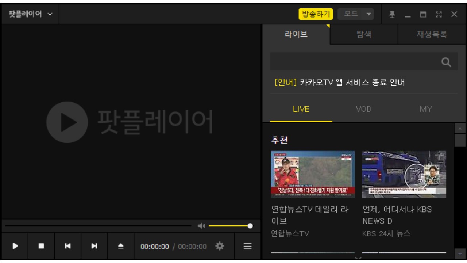This screenshot has width=467, height=263.
Task: Open the 카카오TV 앱 서비스 종료 안내 notice
Action: pos(339,82)
